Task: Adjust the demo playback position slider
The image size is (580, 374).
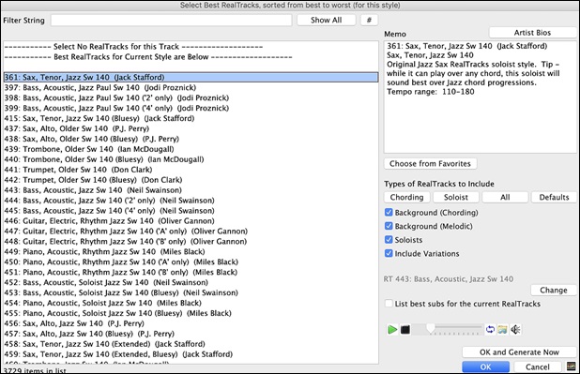Action: pos(448,329)
